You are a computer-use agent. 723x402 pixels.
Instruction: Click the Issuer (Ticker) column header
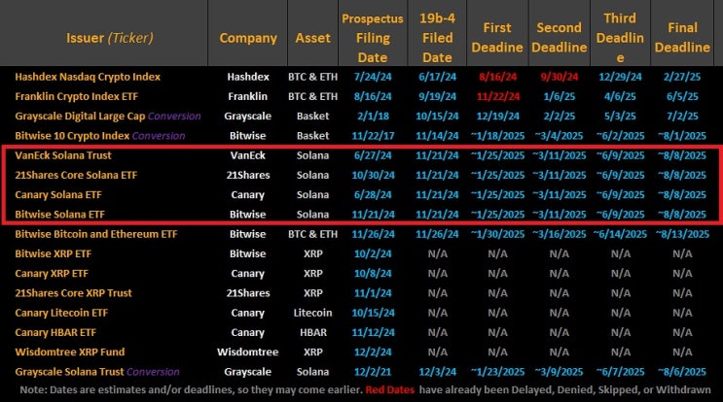click(x=109, y=38)
